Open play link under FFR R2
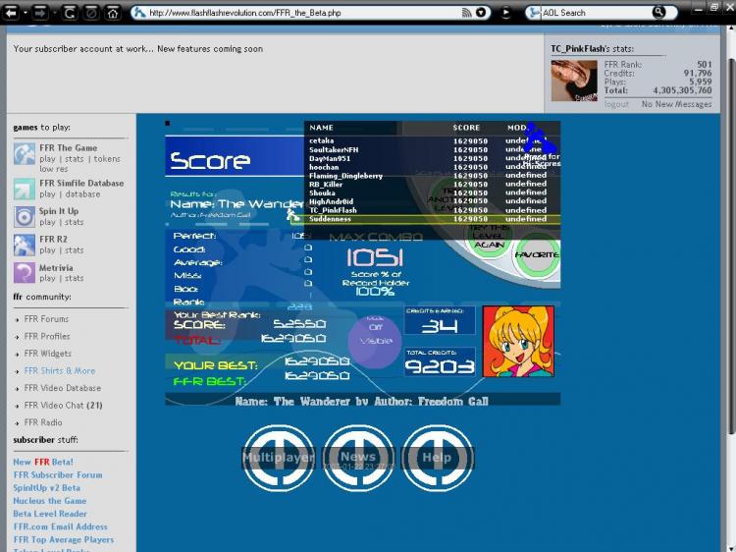Image resolution: width=736 pixels, height=552 pixels. click(47, 250)
